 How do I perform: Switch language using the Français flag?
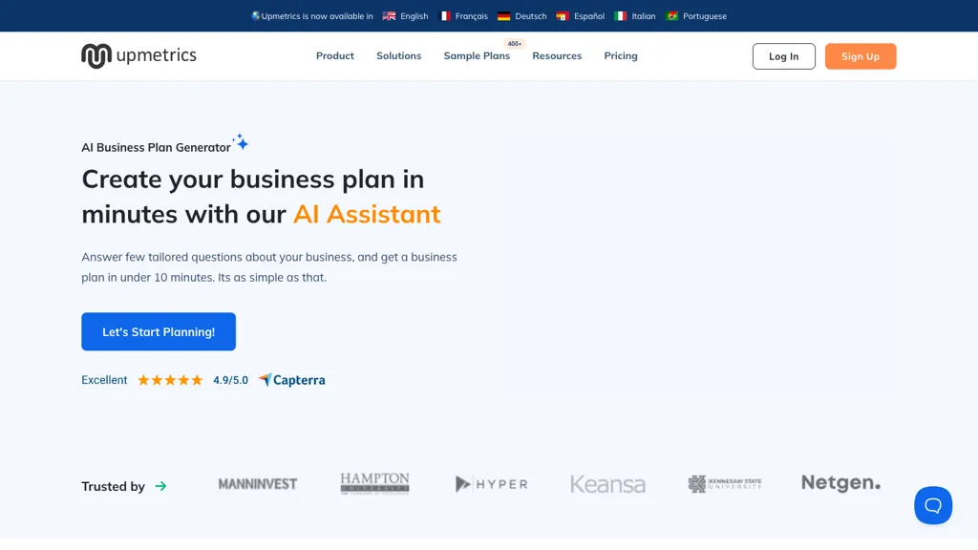pos(444,16)
